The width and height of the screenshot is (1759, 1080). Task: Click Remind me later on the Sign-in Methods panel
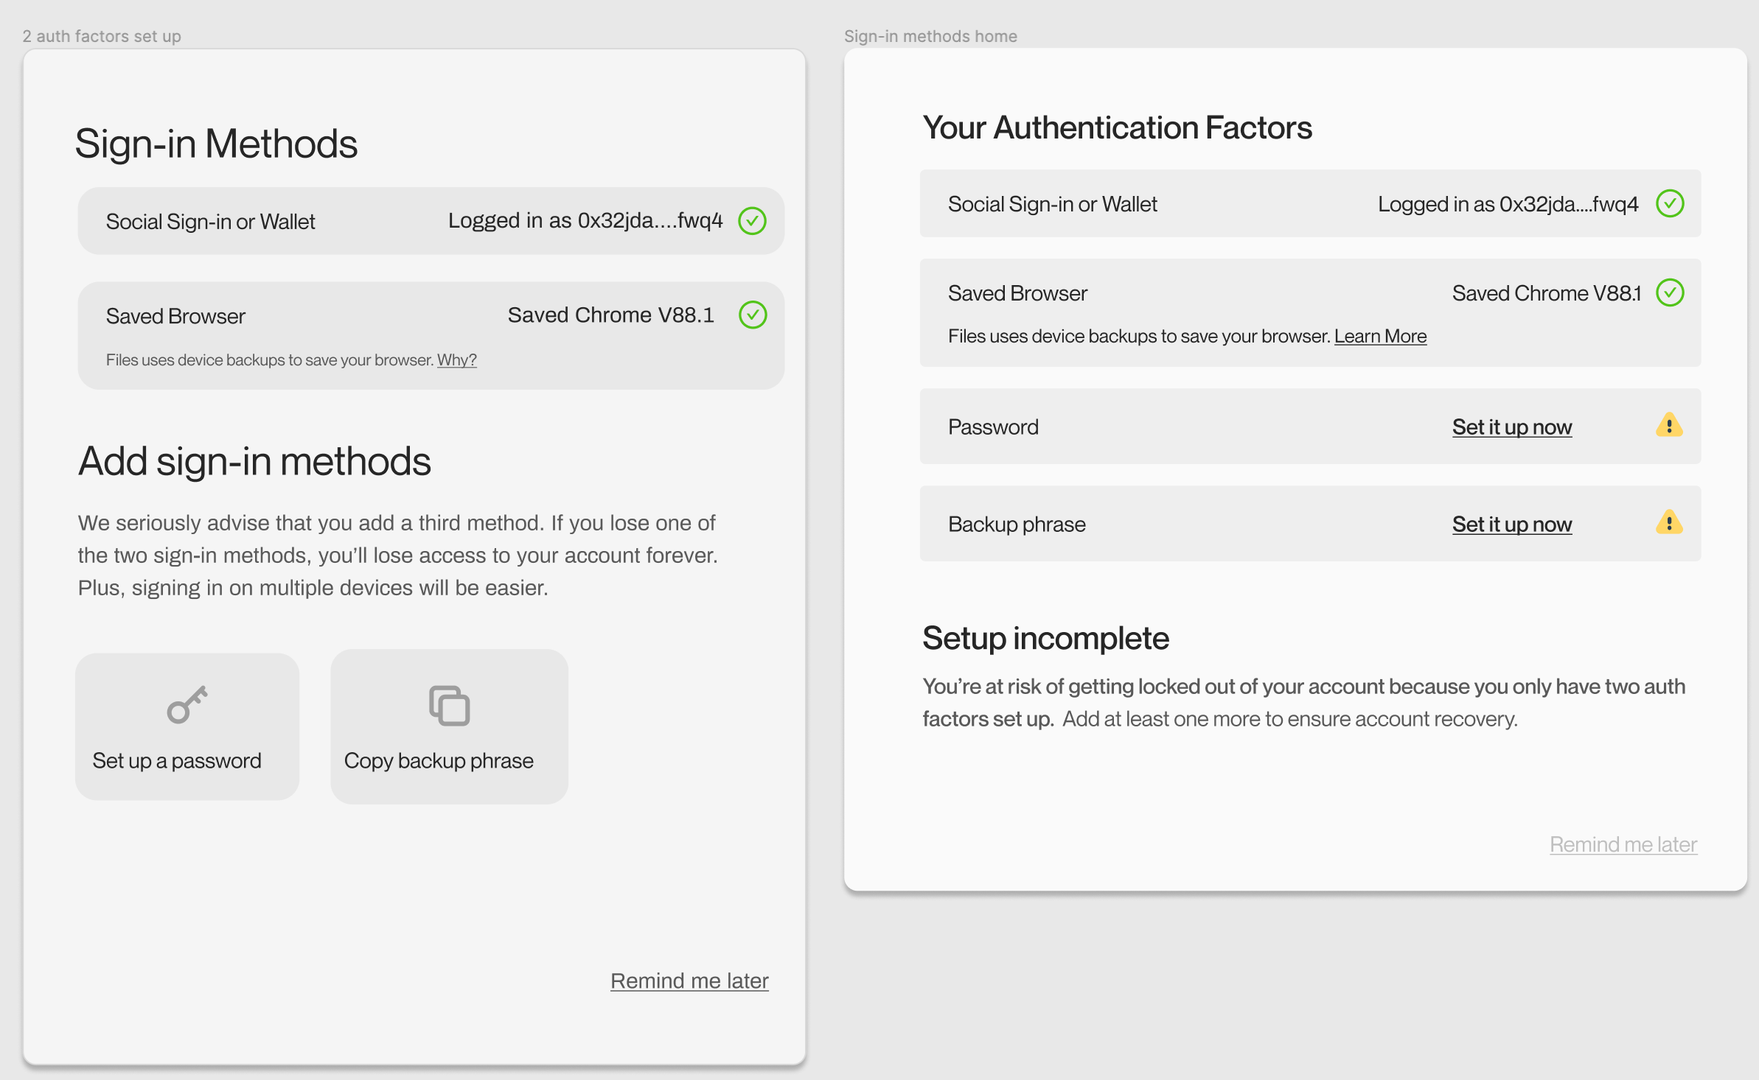(689, 980)
